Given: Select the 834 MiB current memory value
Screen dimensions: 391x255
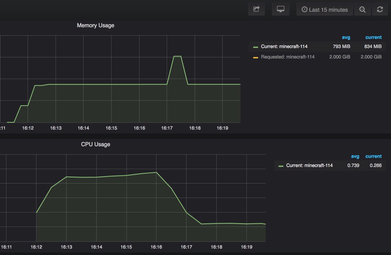Looking at the screenshot, I should (373, 47).
